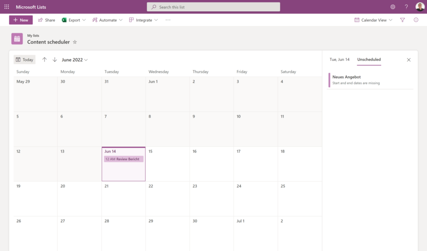Expand the Export dropdown
Image resolution: width=427 pixels, height=251 pixels.
coord(74,20)
